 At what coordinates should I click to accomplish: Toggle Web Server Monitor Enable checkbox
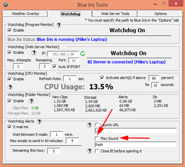pyautogui.click(x=10, y=52)
